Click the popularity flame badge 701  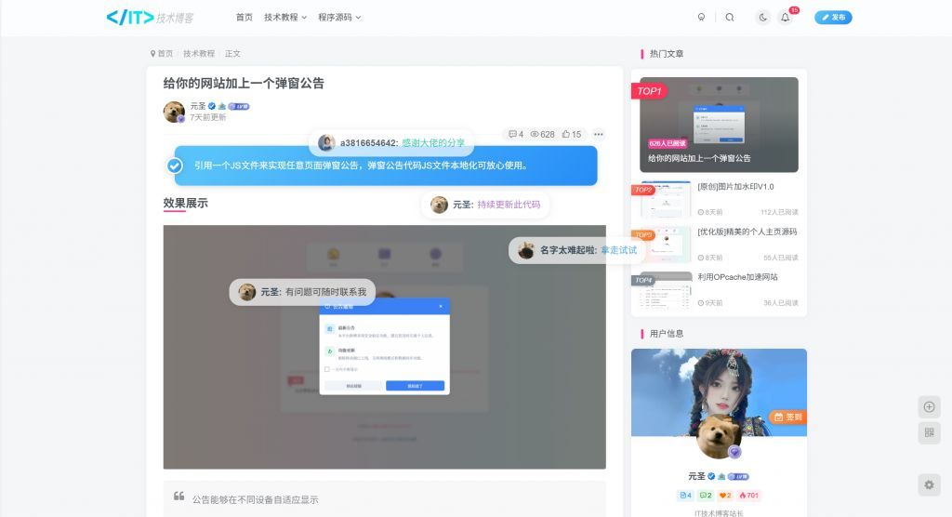click(x=749, y=495)
